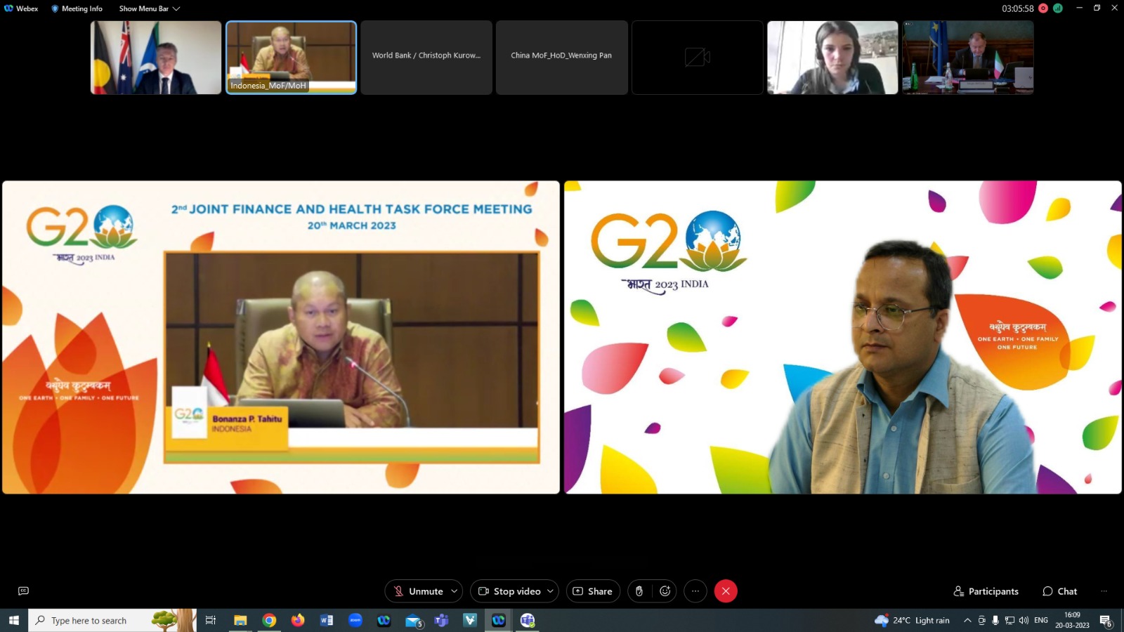Click the G20 India host video panel
Screen dimensions: 1124x632
point(843,337)
